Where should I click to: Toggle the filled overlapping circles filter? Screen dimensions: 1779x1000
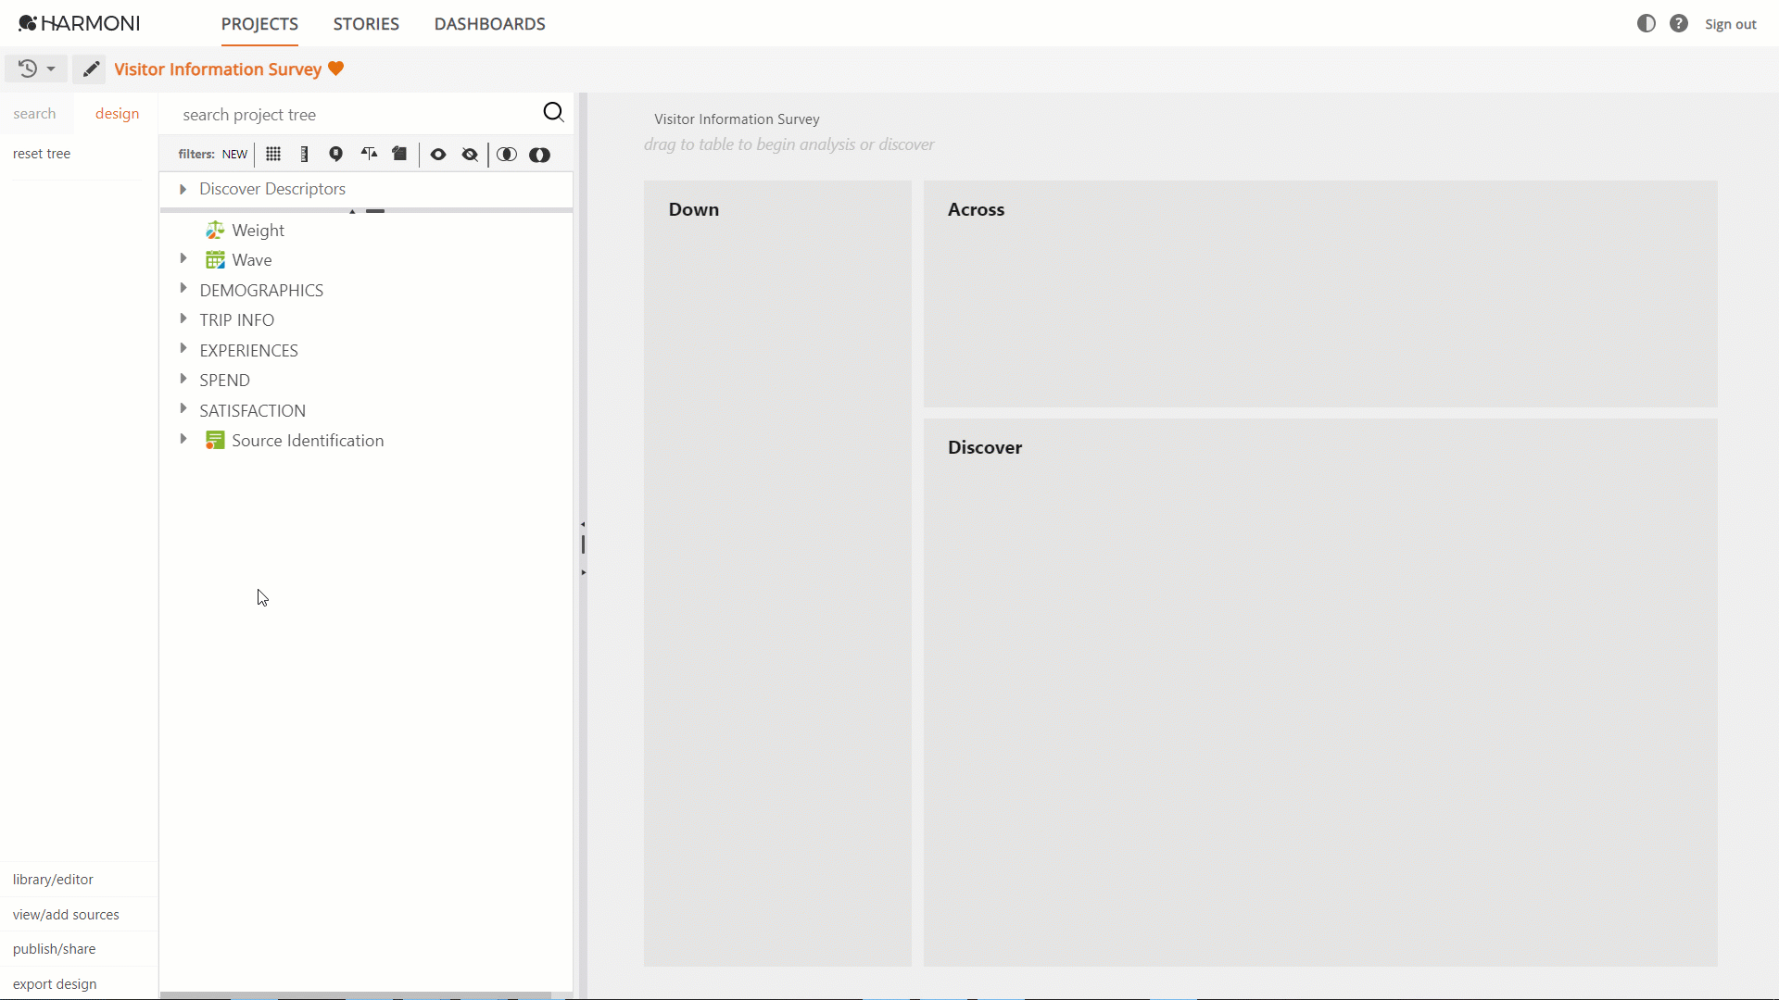click(539, 155)
